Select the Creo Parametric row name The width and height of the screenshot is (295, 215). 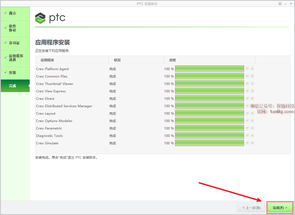(x=49, y=128)
